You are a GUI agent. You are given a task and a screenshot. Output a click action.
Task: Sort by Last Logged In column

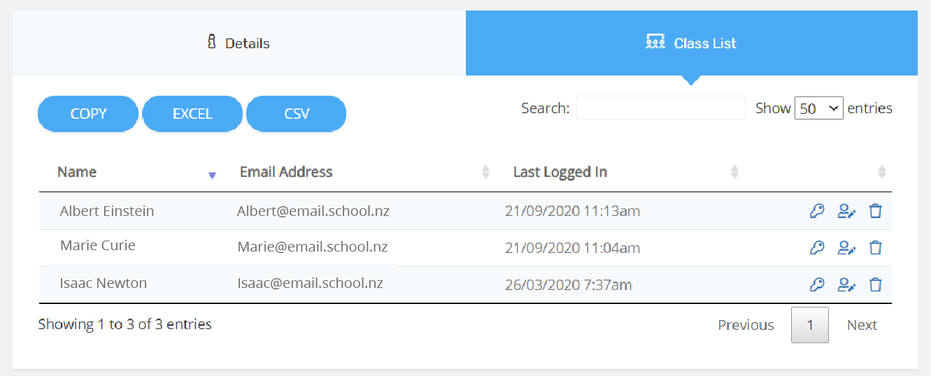click(x=560, y=172)
